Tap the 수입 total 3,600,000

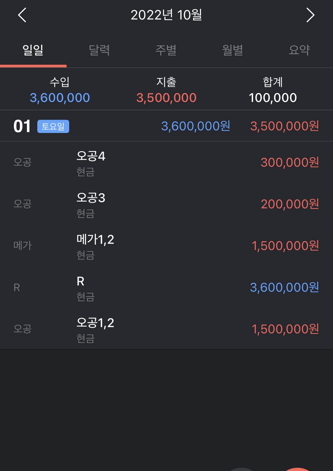[x=60, y=98]
